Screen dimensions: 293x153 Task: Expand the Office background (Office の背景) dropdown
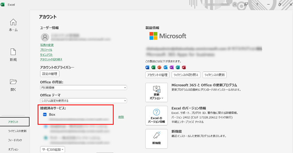(83, 88)
